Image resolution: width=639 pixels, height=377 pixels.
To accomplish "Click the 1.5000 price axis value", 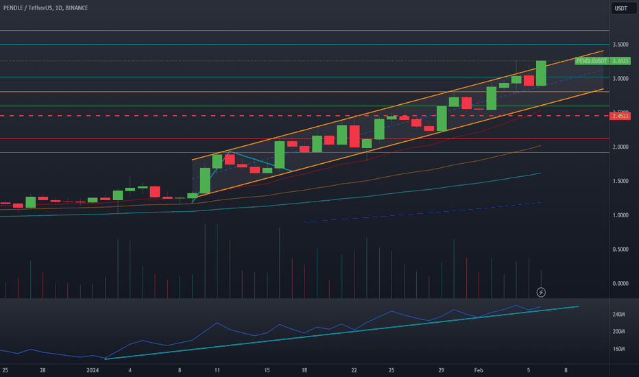I will pyautogui.click(x=620, y=181).
